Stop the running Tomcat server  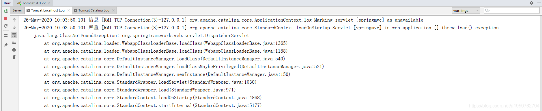pyautogui.click(x=6, y=18)
